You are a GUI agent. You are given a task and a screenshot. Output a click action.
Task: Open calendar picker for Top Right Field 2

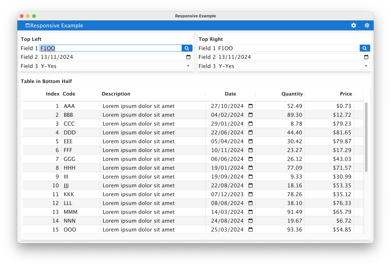click(366, 57)
